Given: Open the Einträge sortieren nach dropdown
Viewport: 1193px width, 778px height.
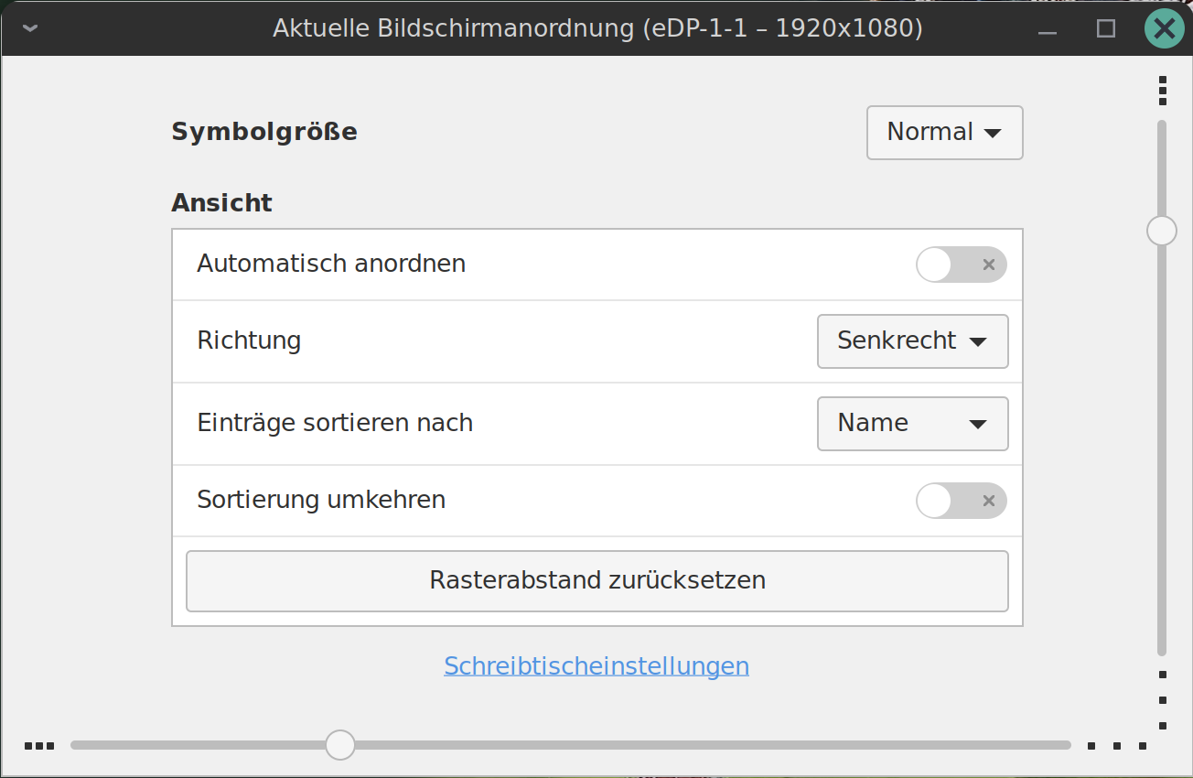Looking at the screenshot, I should pyautogui.click(x=912, y=424).
